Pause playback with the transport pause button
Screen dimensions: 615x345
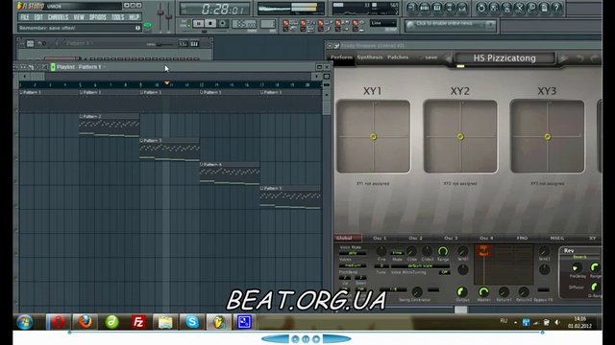[x=198, y=23]
